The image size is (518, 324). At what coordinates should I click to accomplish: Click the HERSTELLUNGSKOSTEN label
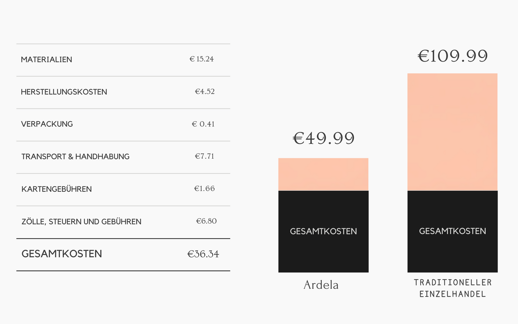coord(64,92)
